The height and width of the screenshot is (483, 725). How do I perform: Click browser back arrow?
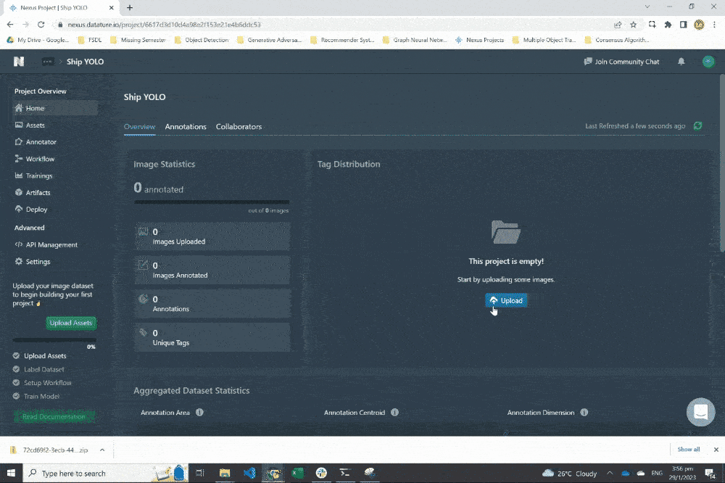(x=10, y=25)
